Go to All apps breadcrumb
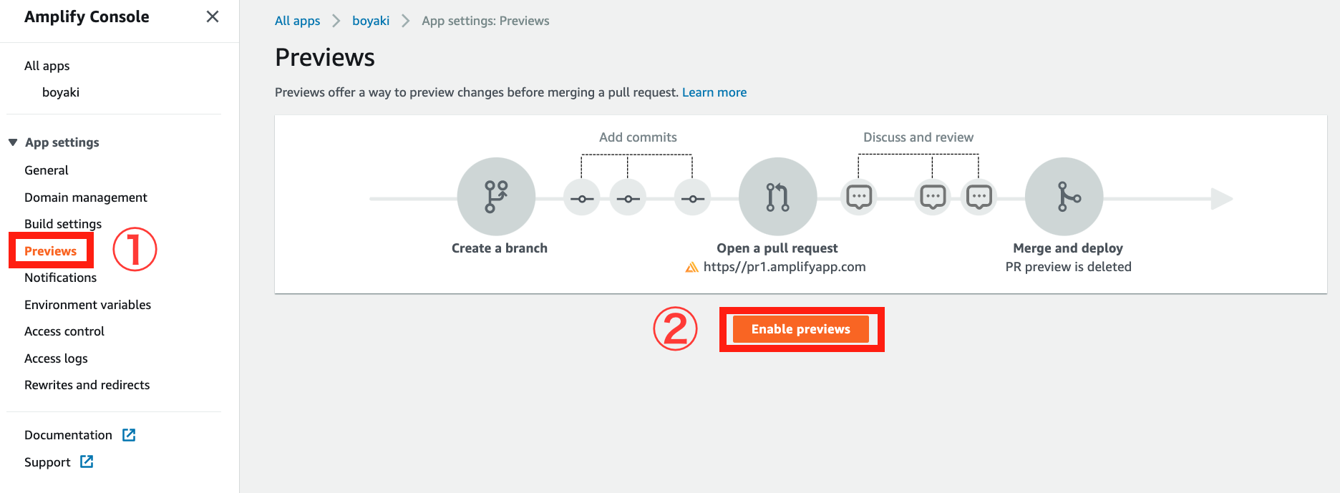 (297, 21)
